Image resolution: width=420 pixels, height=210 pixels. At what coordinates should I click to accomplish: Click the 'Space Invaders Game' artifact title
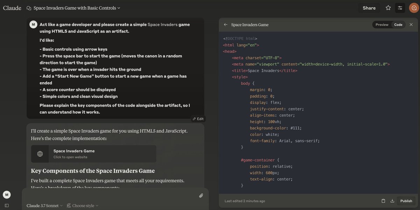pos(250,24)
